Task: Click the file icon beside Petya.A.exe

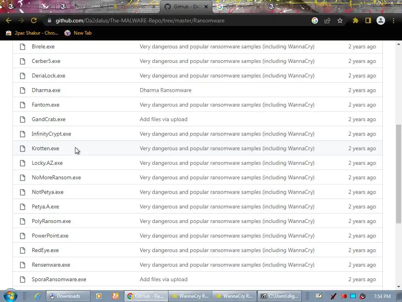Action: pyautogui.click(x=22, y=207)
